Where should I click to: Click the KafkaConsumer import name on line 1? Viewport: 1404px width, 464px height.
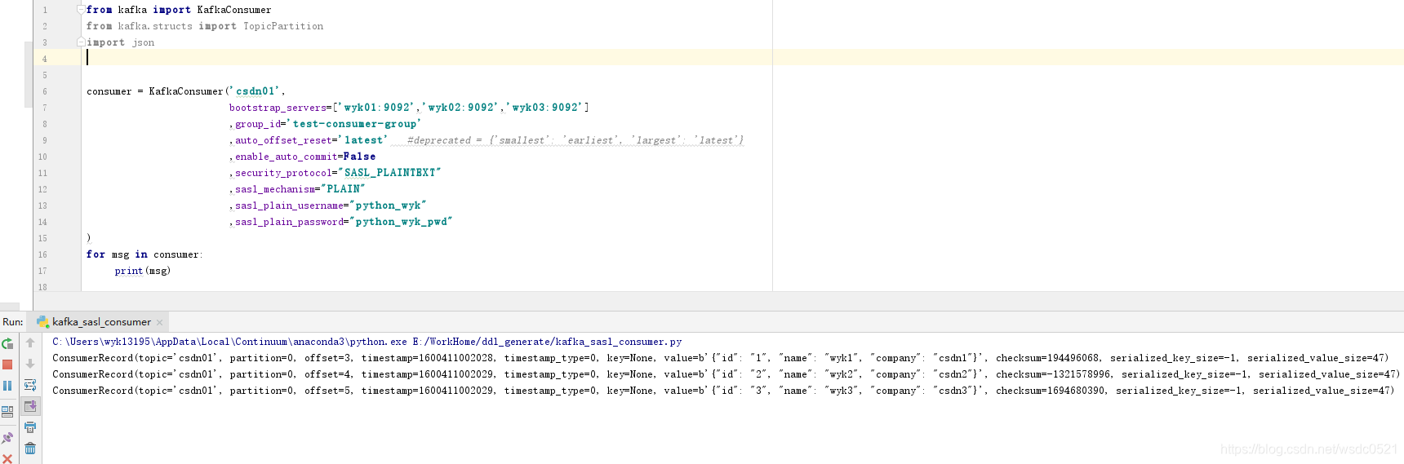(x=234, y=10)
